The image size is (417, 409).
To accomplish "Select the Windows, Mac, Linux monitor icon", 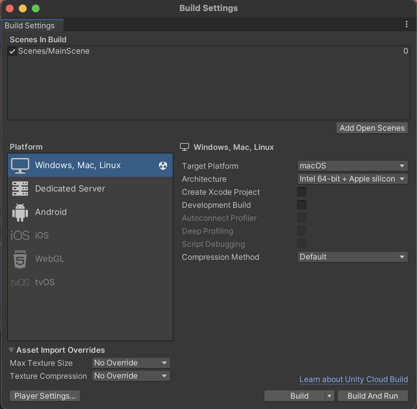I will 20,165.
